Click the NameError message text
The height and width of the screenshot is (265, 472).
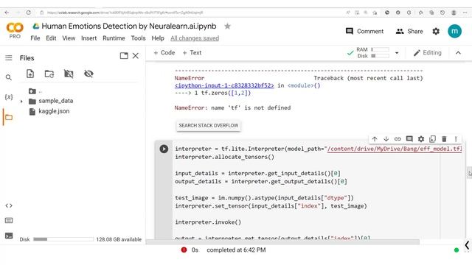pos(232,107)
